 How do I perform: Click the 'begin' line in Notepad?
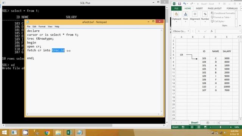(x=31, y=43)
